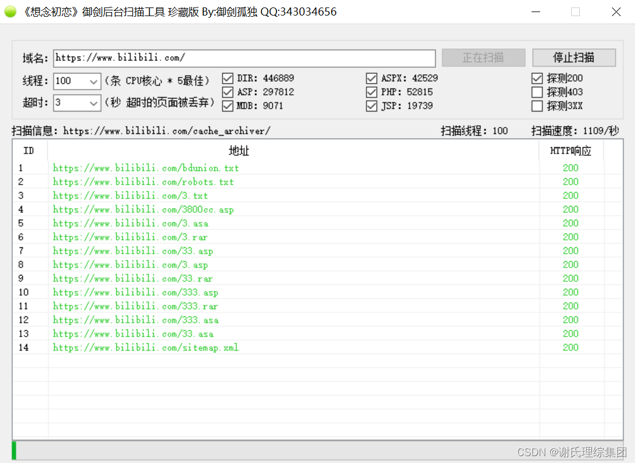Close the scanner window
635x463 pixels.
[616, 12]
